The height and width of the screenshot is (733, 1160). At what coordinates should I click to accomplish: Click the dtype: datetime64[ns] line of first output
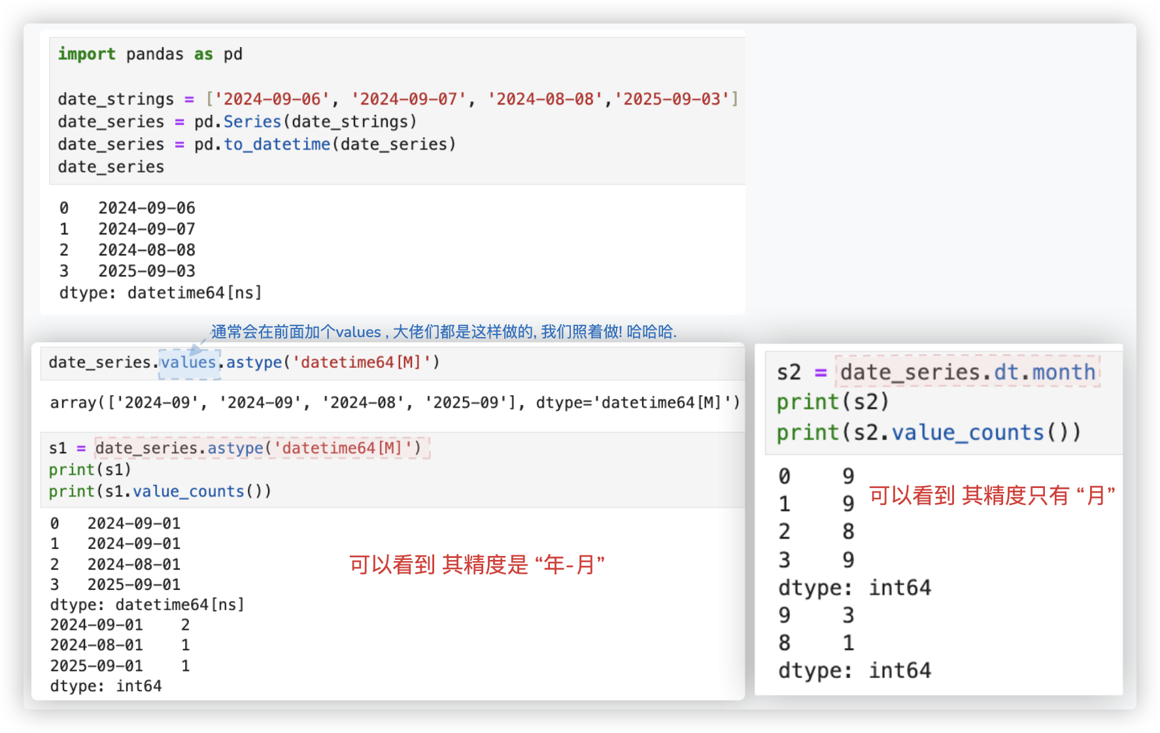(160, 293)
